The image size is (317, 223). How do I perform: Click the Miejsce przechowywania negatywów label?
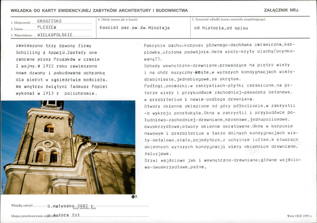(x=32, y=216)
